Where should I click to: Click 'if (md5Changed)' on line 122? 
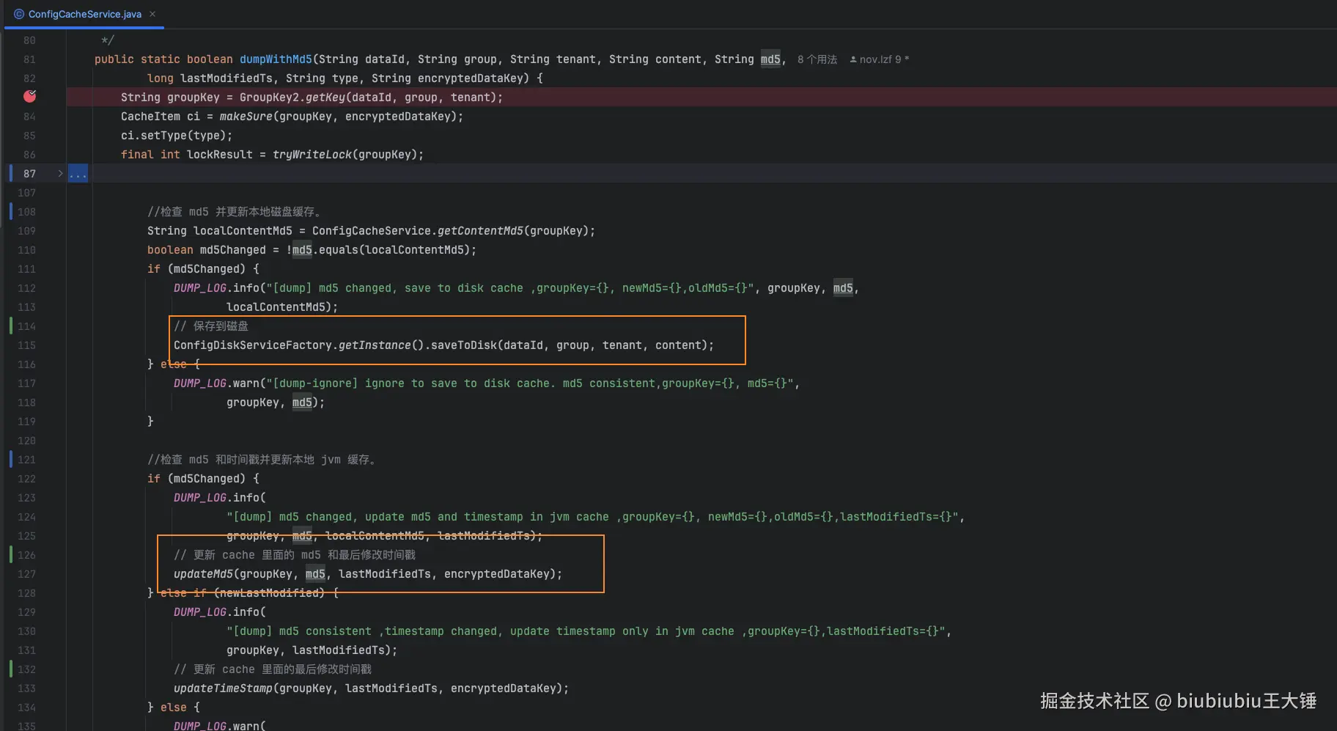pyautogui.click(x=203, y=479)
